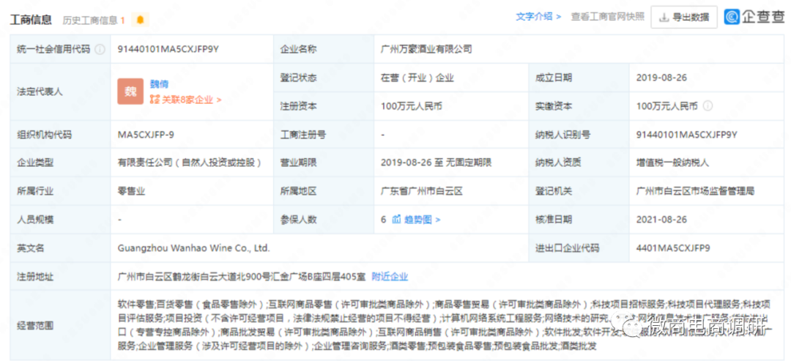This screenshot has height=361, width=791.
Task: Open the 工商信息 tab
Action: tap(31, 20)
